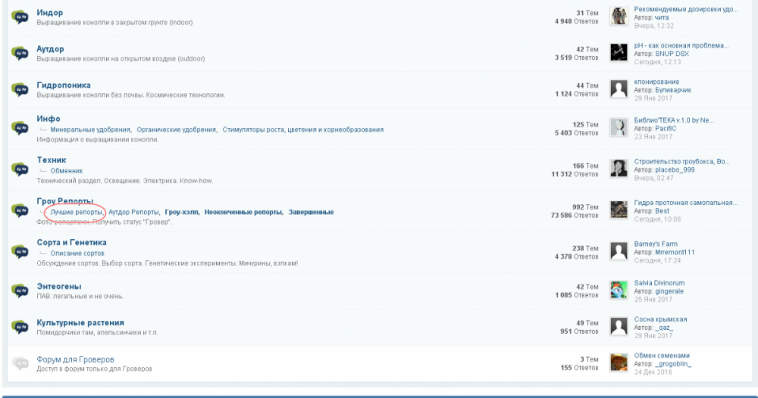Click the forum icon beside Энтеогены

tap(20, 291)
